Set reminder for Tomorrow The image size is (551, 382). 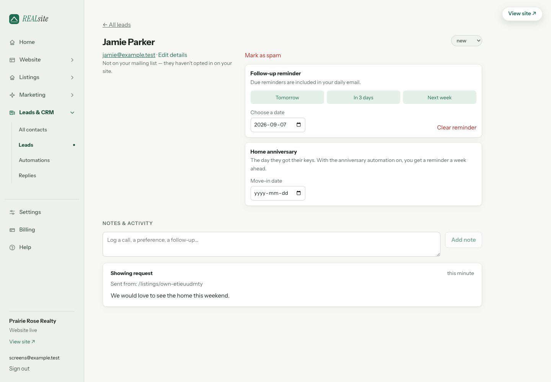(287, 97)
